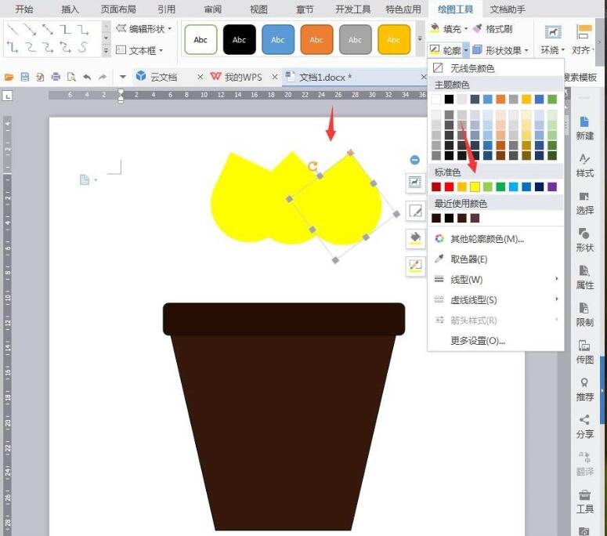Image resolution: width=607 pixels, height=536 pixels.
Task: Open 限制 panel in right sidebar
Action: click(x=584, y=314)
